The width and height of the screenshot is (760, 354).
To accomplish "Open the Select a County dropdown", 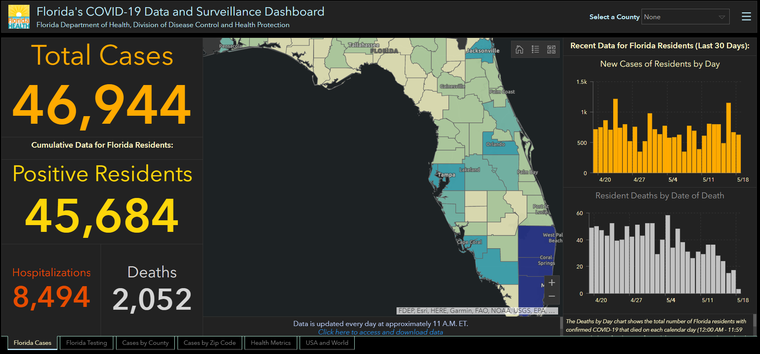I will pos(685,17).
